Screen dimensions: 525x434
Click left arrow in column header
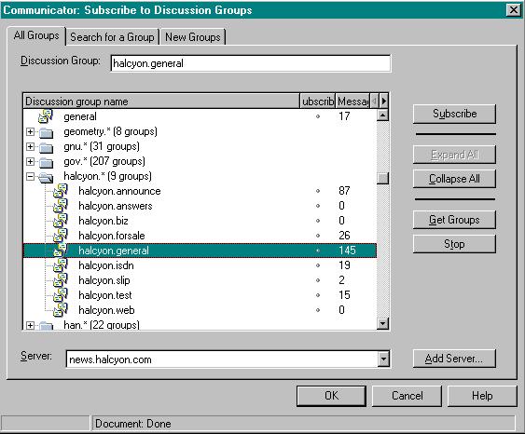click(x=375, y=101)
